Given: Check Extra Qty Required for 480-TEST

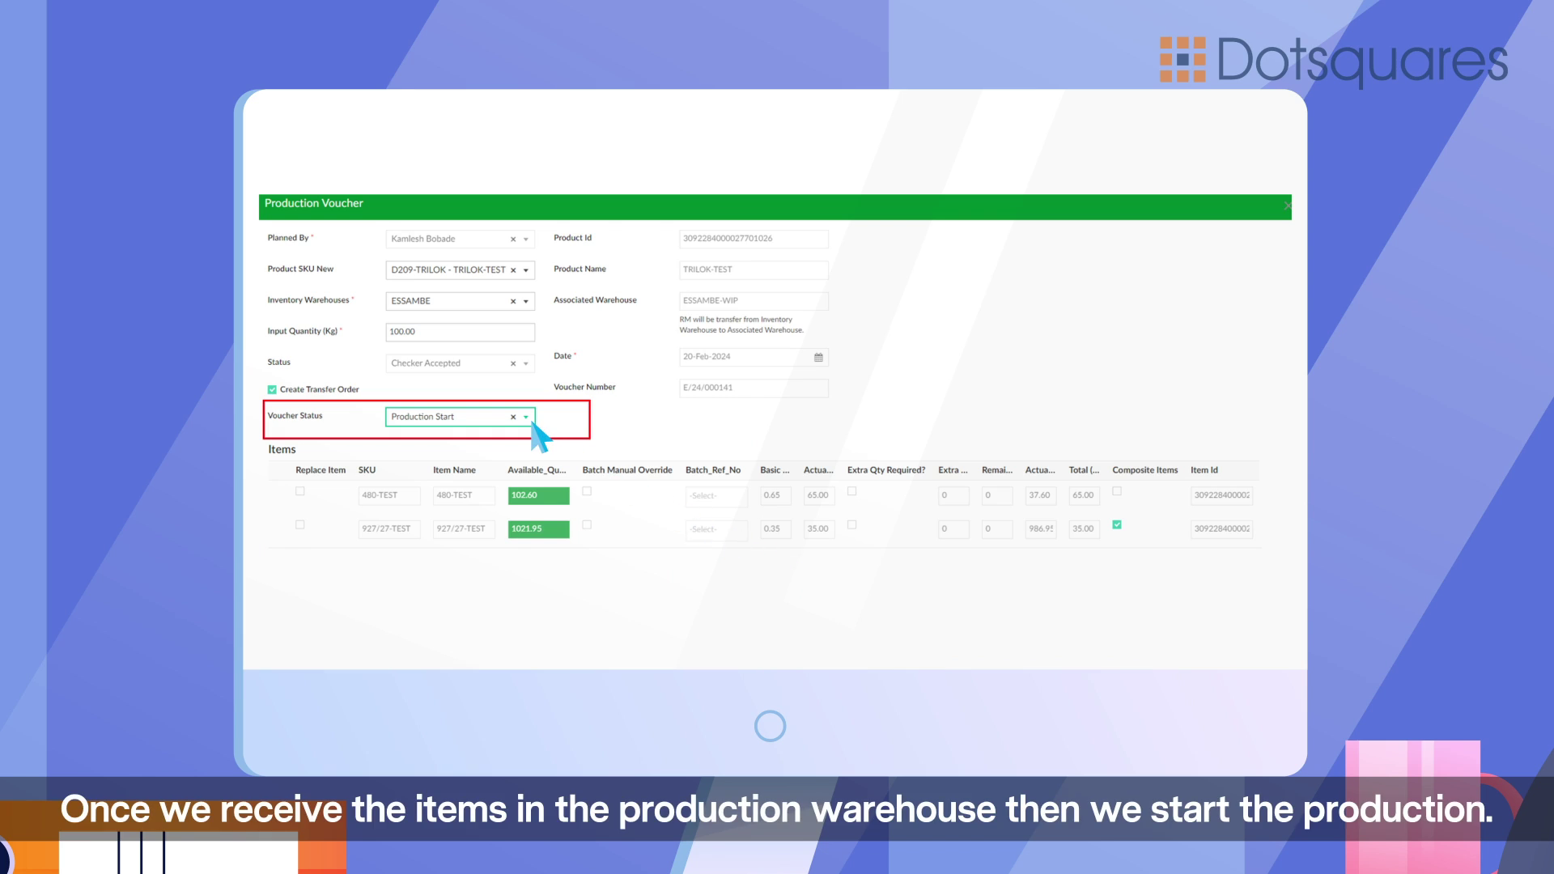Looking at the screenshot, I should (851, 490).
